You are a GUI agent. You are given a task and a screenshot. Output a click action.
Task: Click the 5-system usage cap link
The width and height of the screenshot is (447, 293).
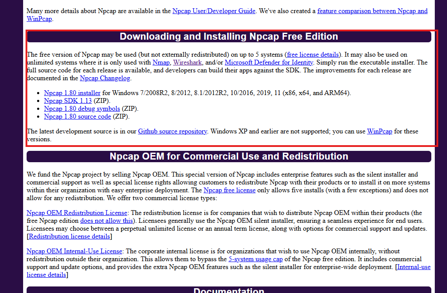pos(256,259)
